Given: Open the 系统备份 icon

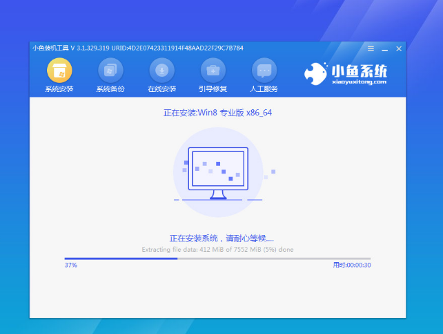Looking at the screenshot, I should point(110,71).
